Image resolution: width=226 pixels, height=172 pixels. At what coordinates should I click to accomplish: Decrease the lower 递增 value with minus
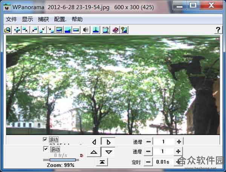coord(148,151)
